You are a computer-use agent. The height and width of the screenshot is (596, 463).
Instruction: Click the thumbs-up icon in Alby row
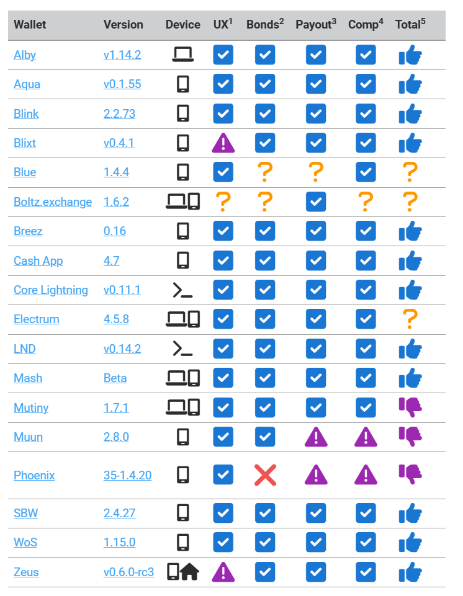click(410, 55)
